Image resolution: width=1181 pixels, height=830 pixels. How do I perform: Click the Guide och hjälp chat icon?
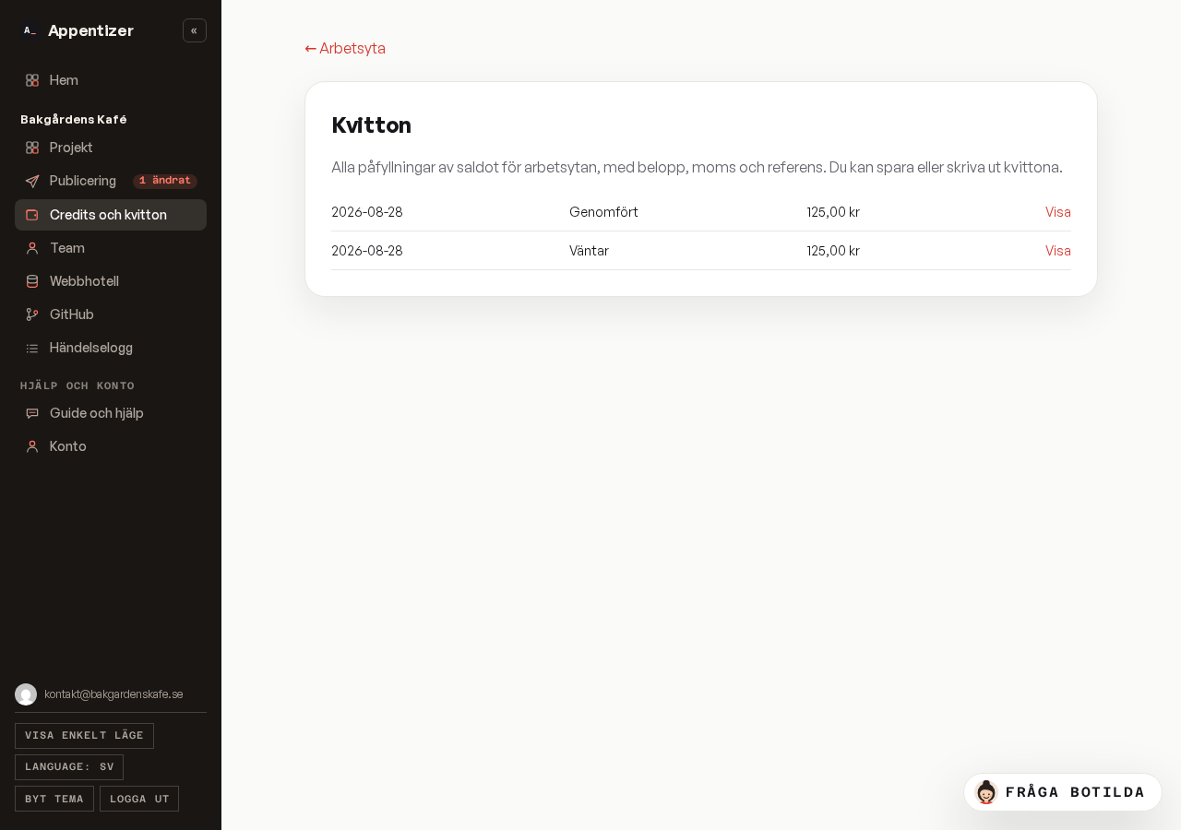(32, 413)
